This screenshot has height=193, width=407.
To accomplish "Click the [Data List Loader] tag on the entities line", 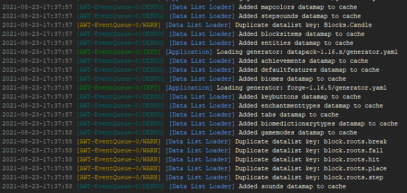I will tap(202, 43).
